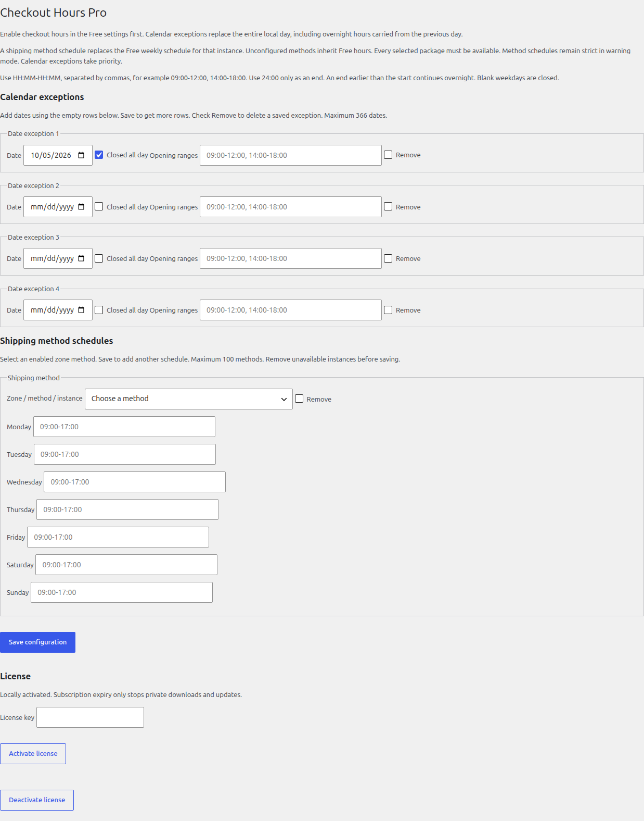Click the License key label

coord(17,717)
